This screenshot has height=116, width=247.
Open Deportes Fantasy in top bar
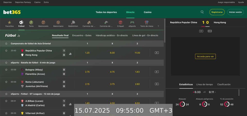23,2
